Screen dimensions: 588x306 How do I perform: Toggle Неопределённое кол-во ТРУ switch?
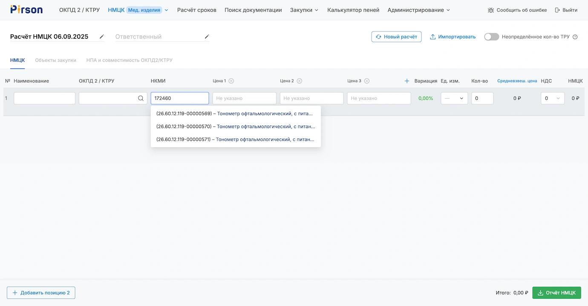click(x=491, y=37)
